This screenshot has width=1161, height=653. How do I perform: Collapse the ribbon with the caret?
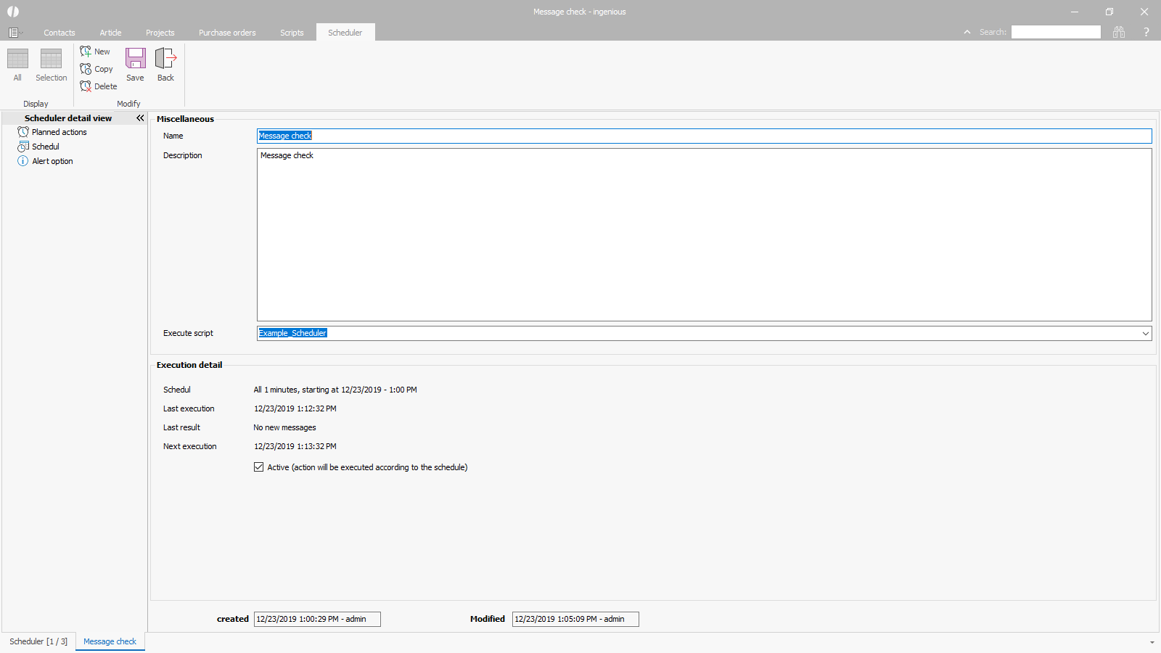[x=967, y=32]
